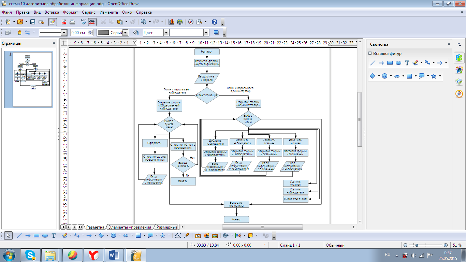Open the Вставка menu
Viewport: 466px width, 262px height.
52,12
